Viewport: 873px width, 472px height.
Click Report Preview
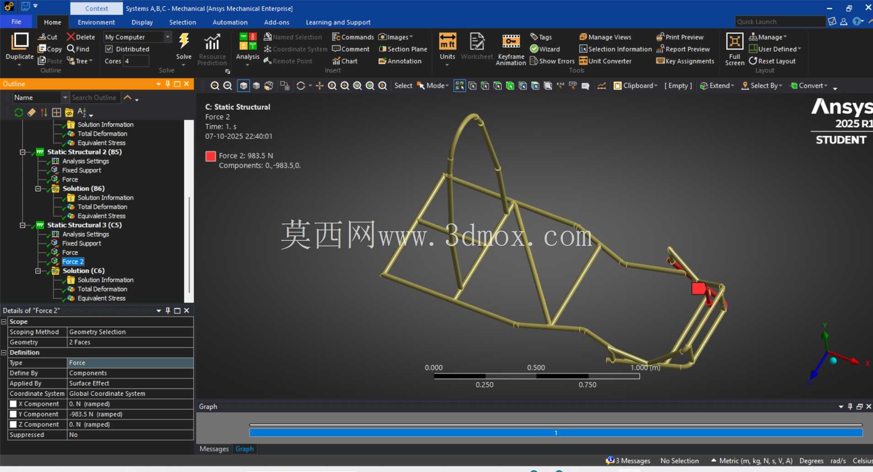(683, 49)
